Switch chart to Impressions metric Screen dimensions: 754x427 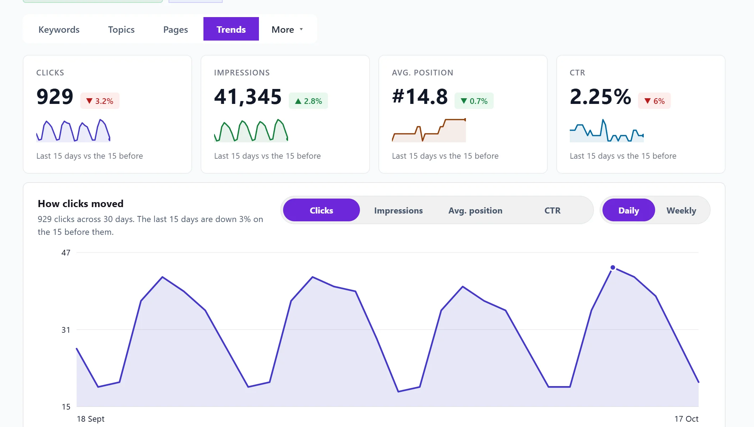coord(398,210)
